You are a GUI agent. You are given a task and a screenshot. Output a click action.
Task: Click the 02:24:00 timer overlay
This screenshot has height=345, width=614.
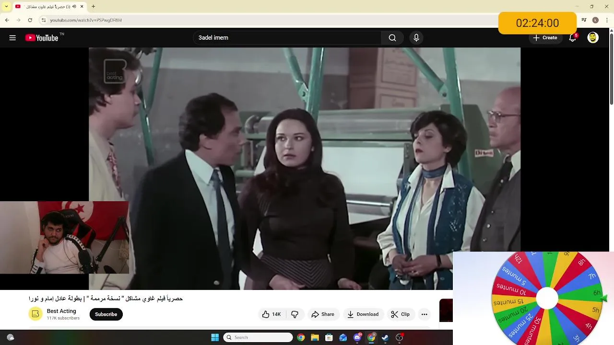tap(537, 23)
